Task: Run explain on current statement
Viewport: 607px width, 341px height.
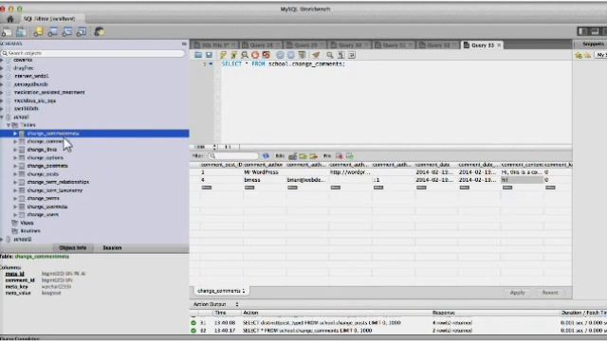Action: (245, 55)
